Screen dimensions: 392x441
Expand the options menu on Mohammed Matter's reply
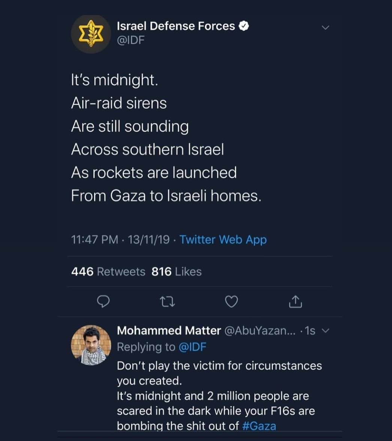[326, 331]
